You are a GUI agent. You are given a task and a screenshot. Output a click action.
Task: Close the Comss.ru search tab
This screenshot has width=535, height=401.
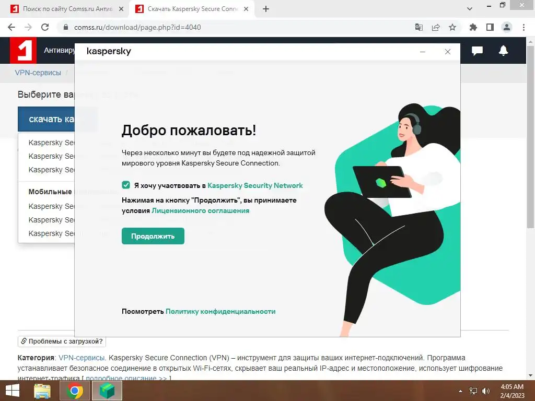tap(121, 9)
